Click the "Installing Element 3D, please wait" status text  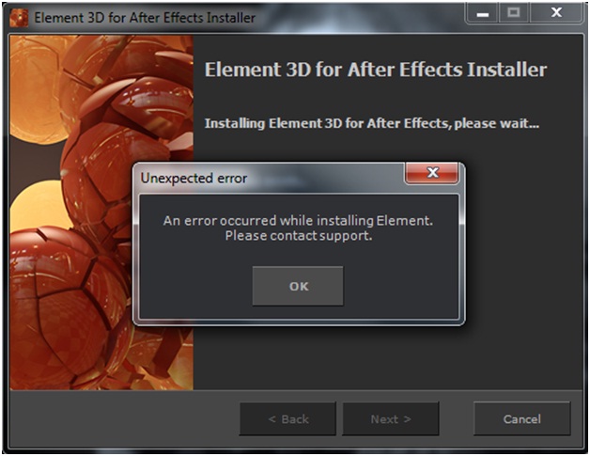(371, 123)
